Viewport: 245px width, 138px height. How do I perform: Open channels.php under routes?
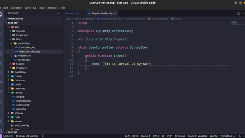point(34,101)
